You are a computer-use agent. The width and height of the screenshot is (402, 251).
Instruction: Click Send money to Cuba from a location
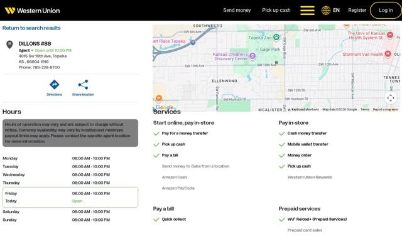[195, 166]
